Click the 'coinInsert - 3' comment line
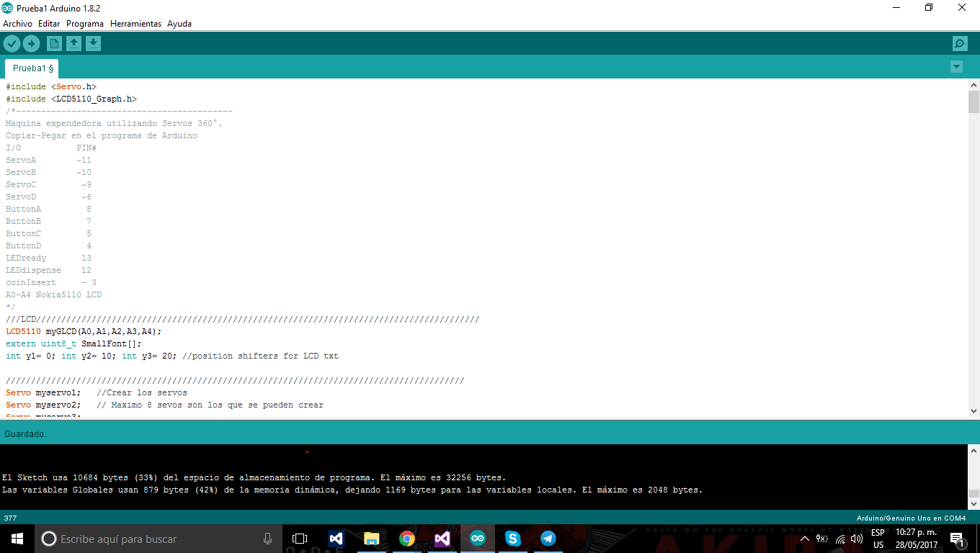This screenshot has width=980, height=553. 51,282
